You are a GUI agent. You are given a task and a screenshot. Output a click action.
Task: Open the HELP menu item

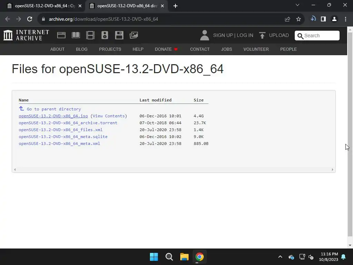point(138,49)
